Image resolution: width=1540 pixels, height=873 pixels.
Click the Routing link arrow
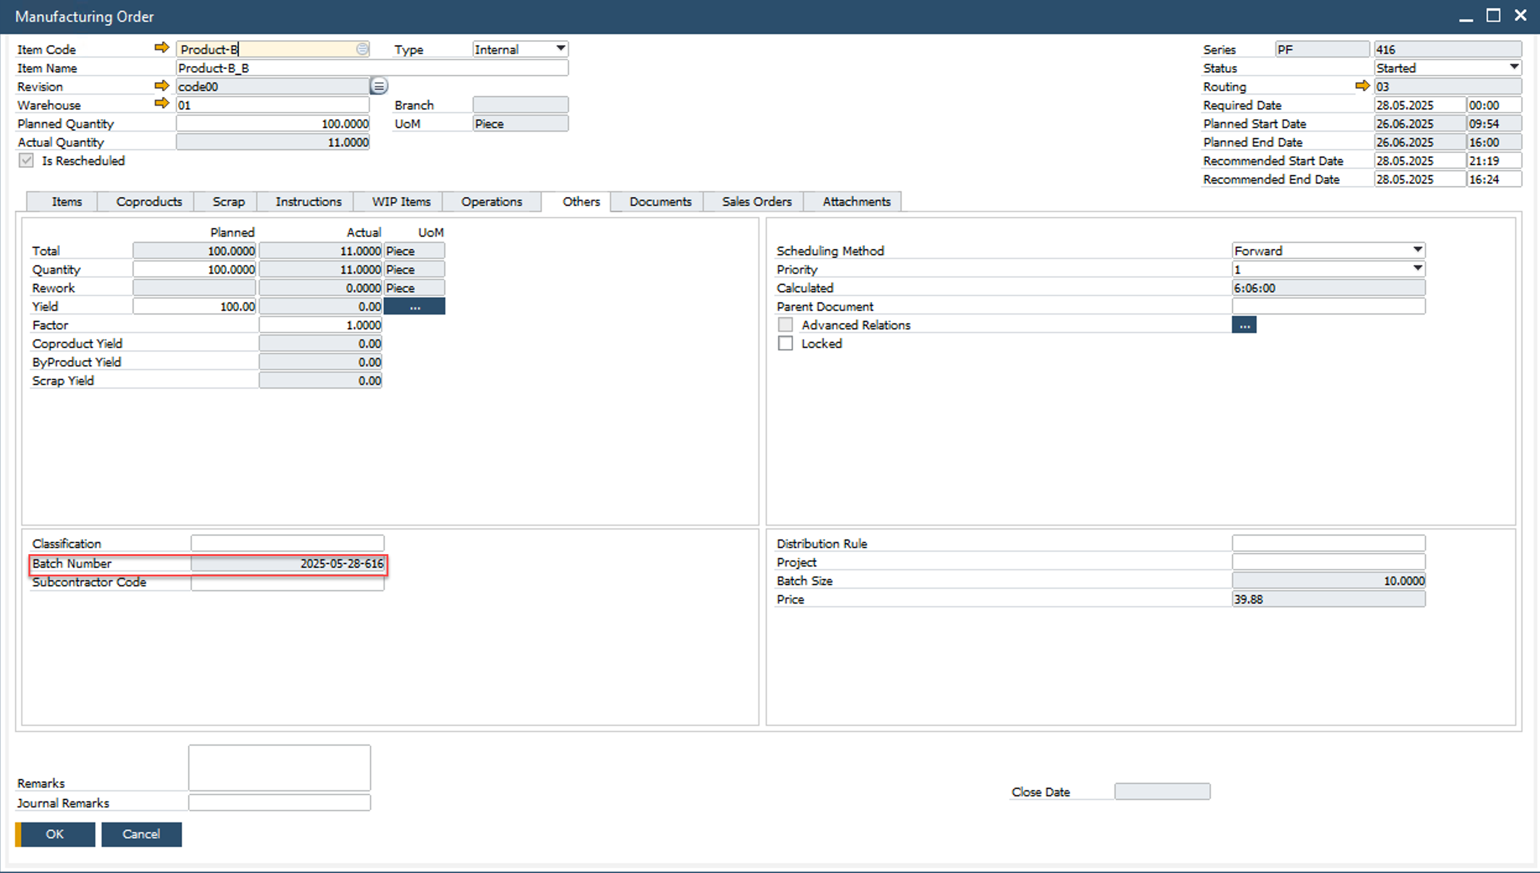click(1362, 86)
